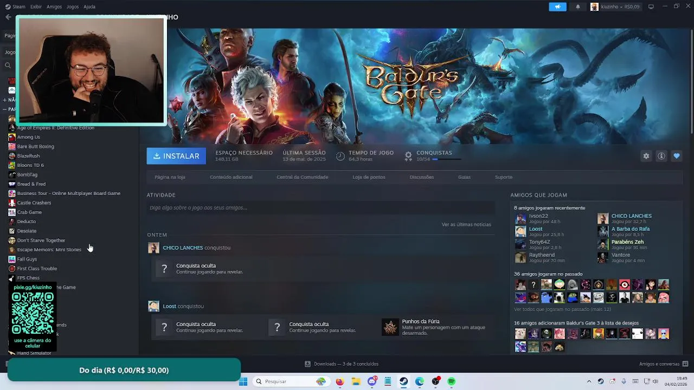Open Central da Comunidade tab
This screenshot has height=390, width=694.
(302, 177)
